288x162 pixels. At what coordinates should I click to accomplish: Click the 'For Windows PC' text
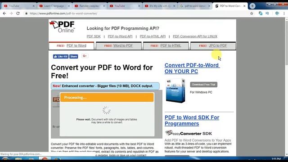(201, 92)
